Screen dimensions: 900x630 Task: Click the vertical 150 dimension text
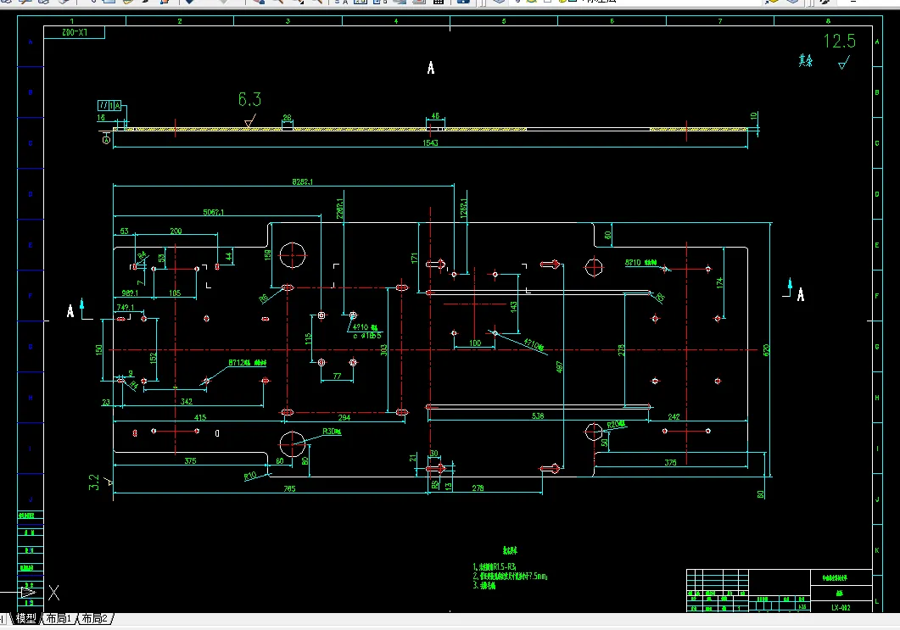coord(98,349)
